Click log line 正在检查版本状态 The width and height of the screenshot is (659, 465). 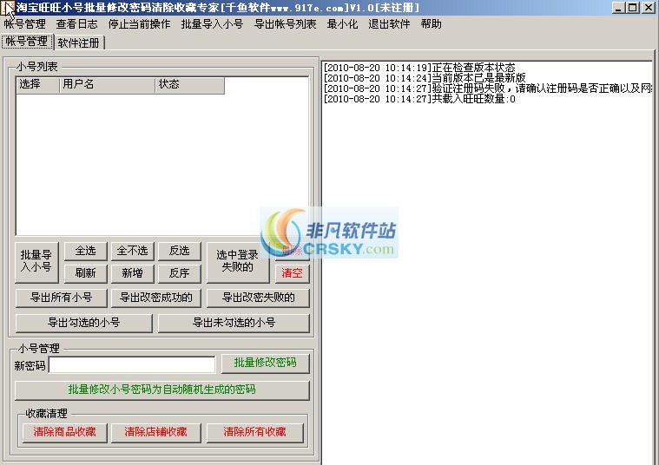click(419, 68)
